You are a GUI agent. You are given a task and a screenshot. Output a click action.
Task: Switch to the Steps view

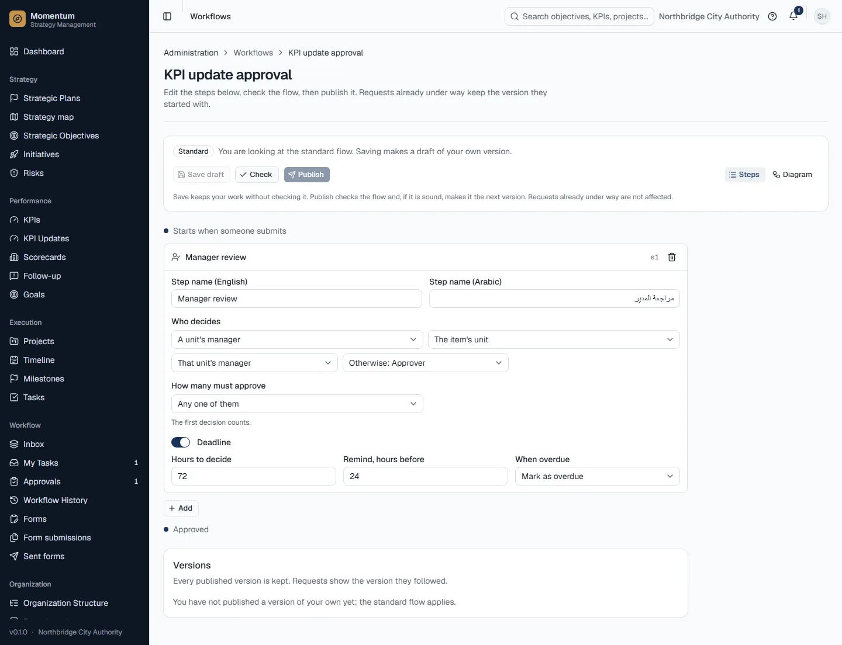pos(745,175)
